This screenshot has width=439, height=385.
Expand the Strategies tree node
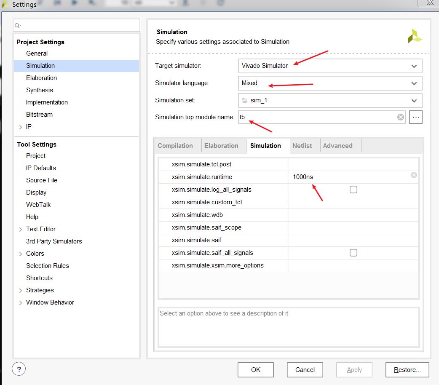click(x=21, y=291)
